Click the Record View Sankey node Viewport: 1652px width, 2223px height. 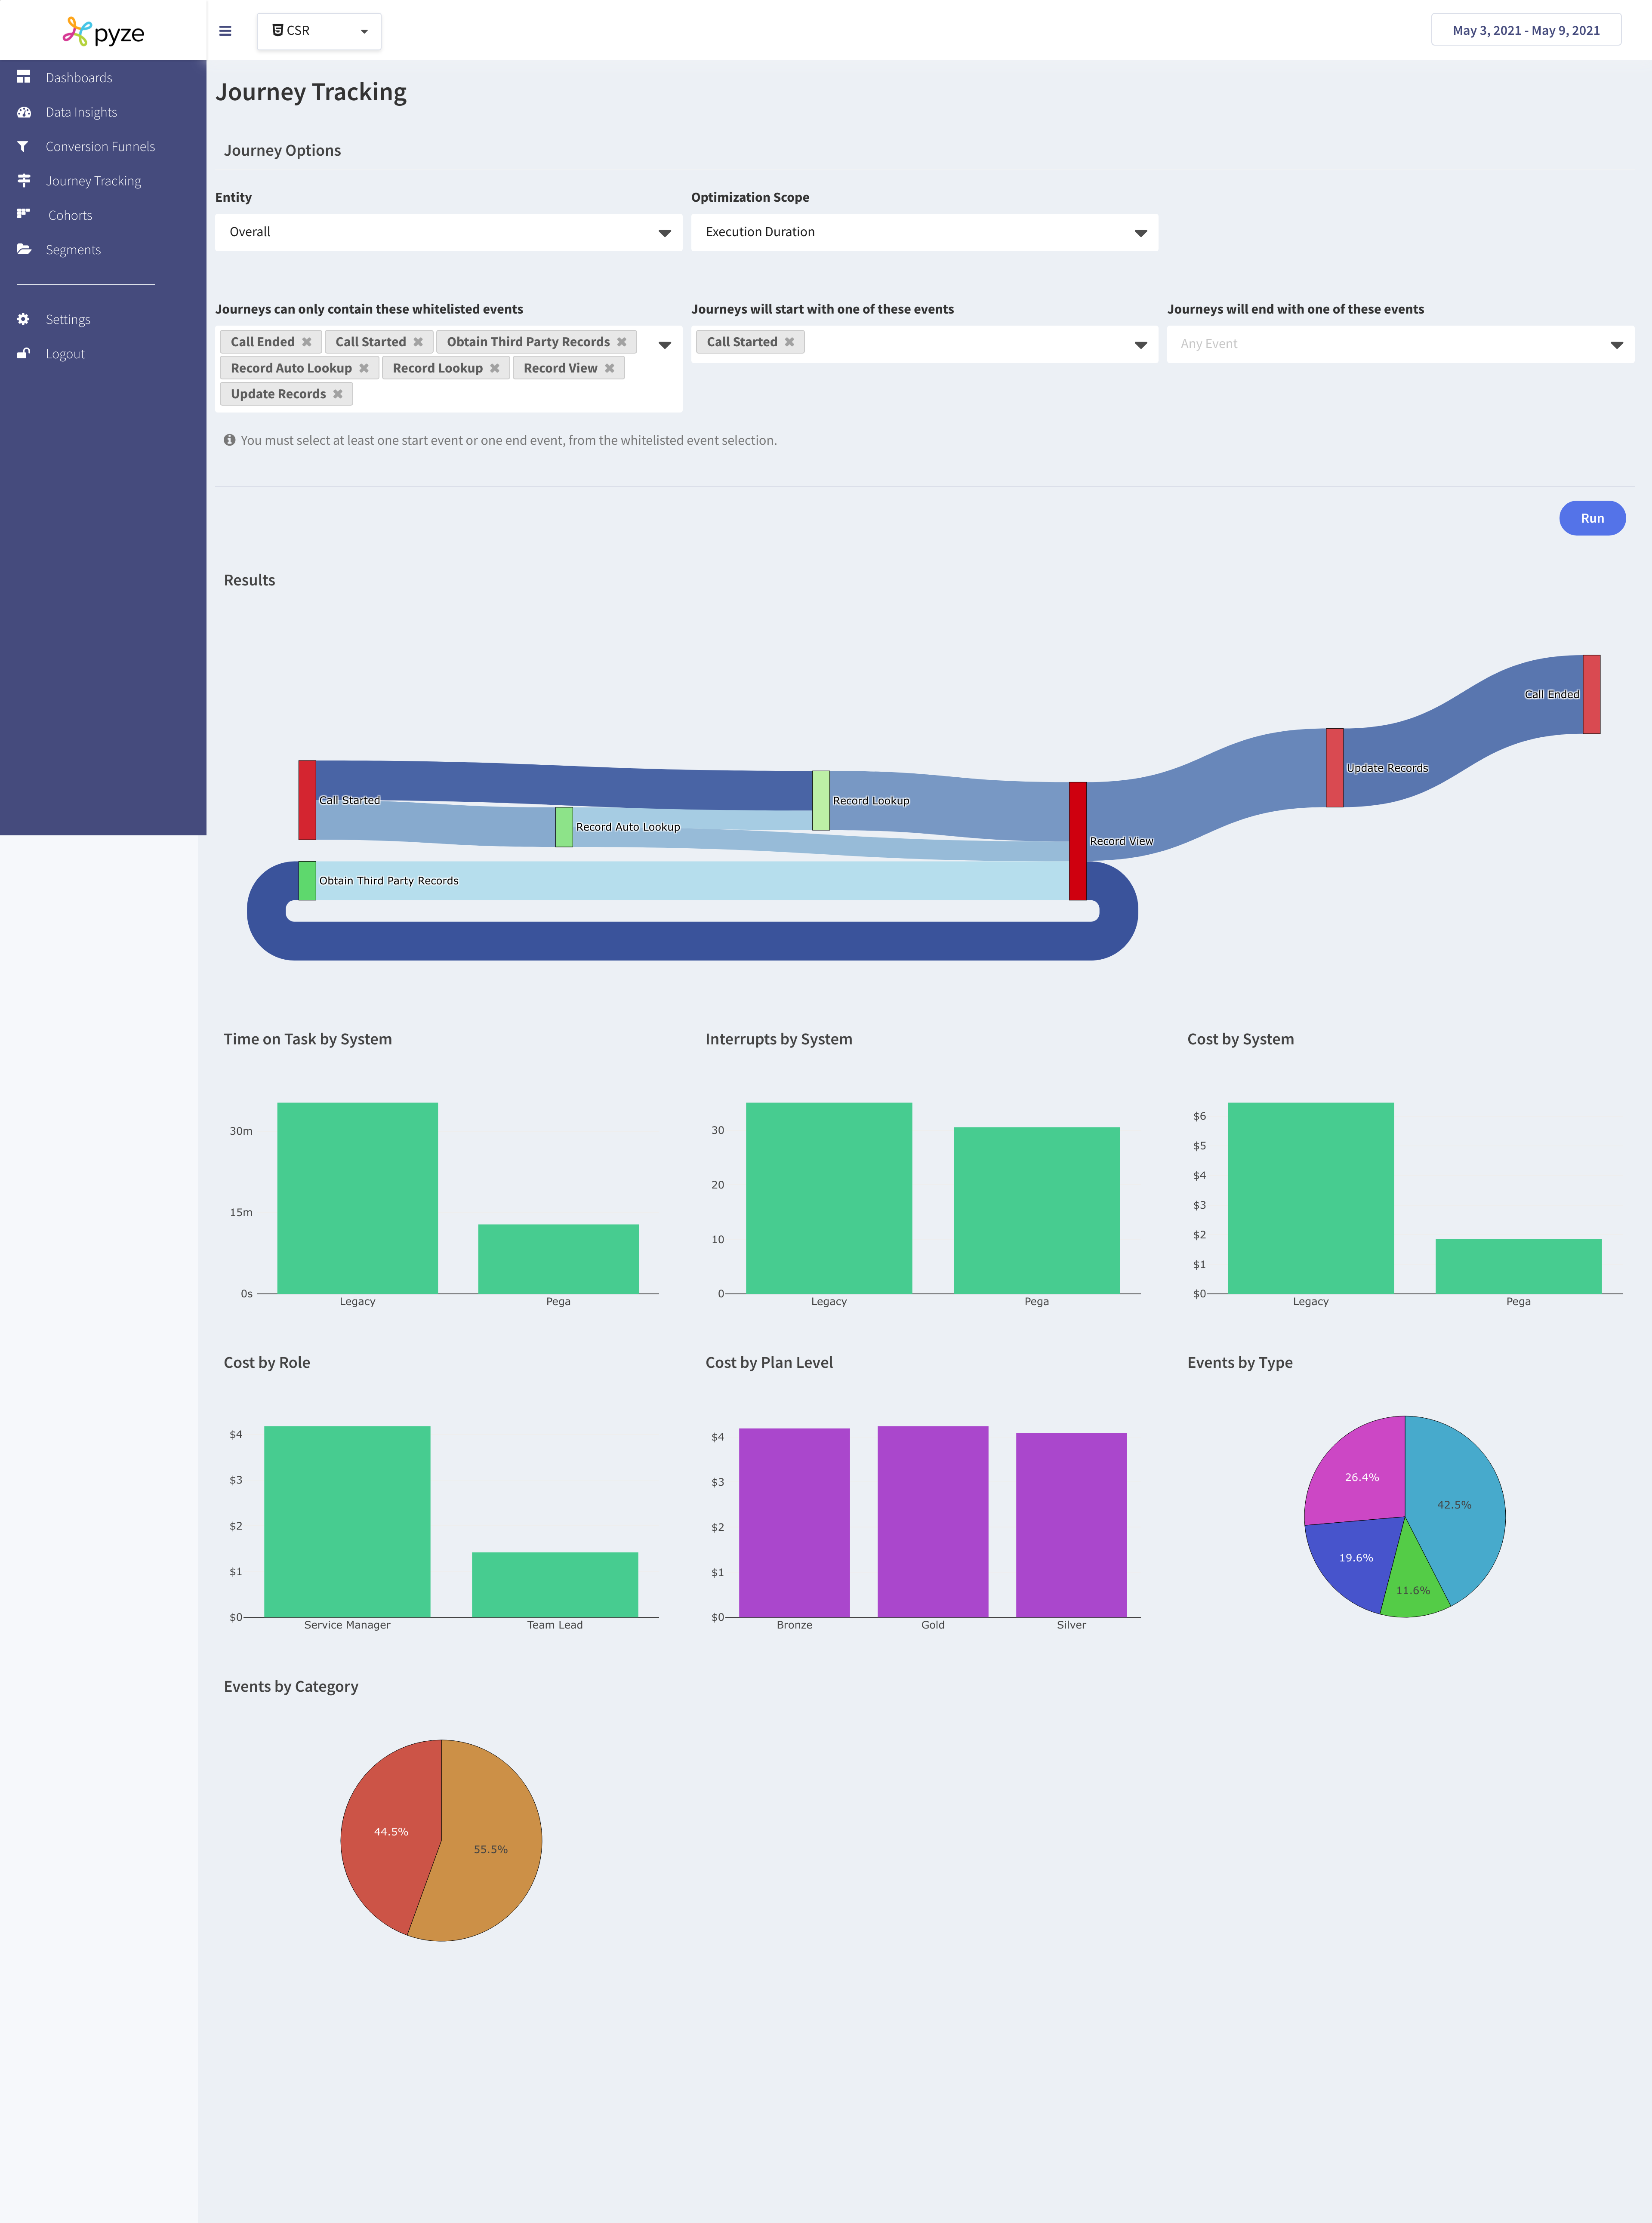(1078, 841)
